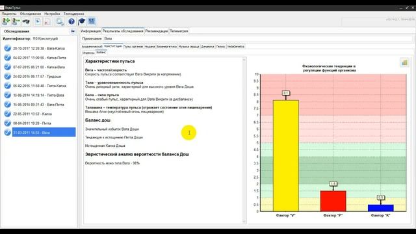The image size is (416, 234).
Task: Click the text panel scroll-up arrow
Action: [244, 60]
